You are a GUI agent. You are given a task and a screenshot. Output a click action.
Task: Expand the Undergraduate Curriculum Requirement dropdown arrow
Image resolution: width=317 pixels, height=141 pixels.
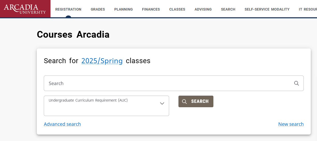pos(162,103)
